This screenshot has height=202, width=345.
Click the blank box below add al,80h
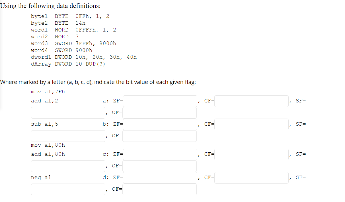coord(68,166)
